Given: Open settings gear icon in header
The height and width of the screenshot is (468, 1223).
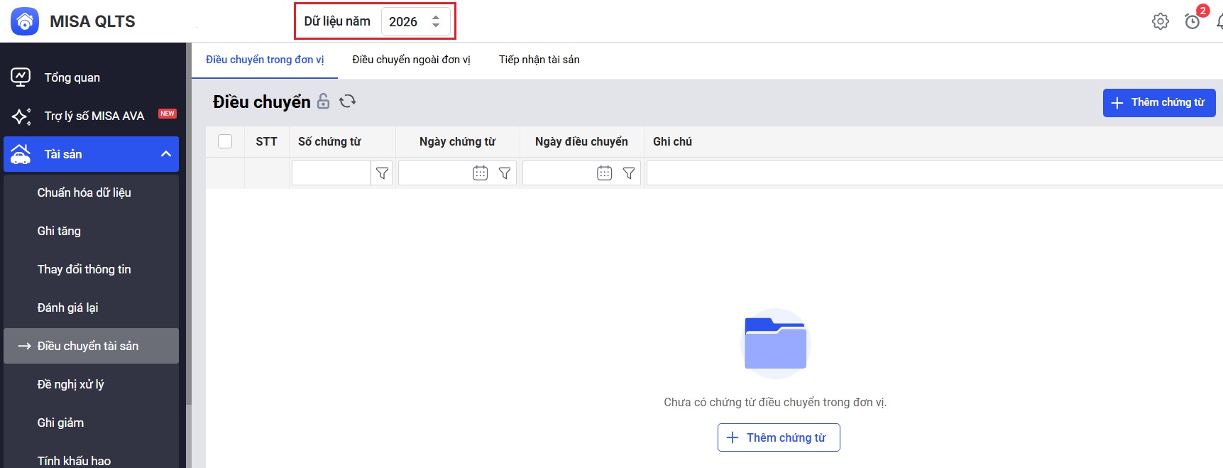Looking at the screenshot, I should [1160, 21].
